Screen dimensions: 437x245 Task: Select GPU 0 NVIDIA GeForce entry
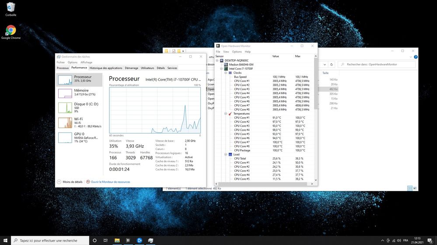pos(79,137)
